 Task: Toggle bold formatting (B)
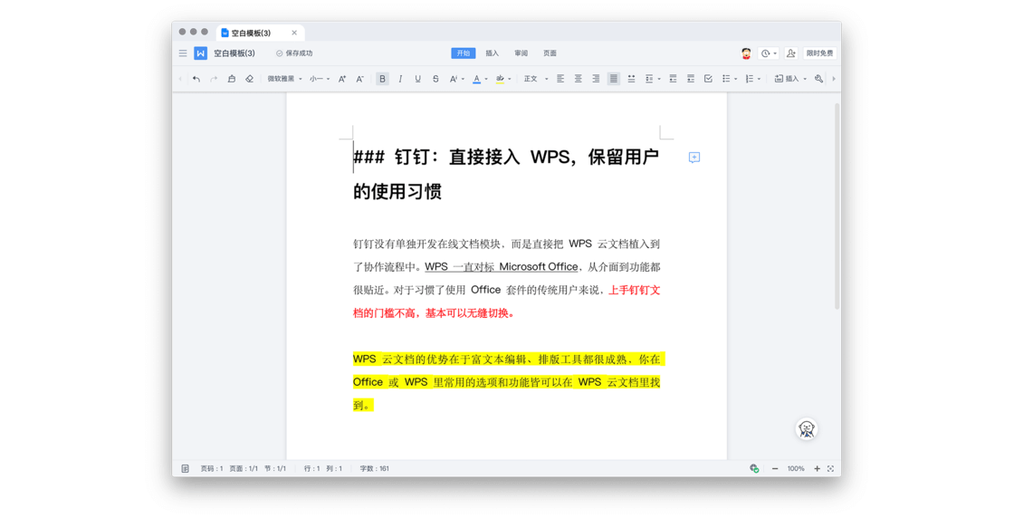tap(382, 79)
